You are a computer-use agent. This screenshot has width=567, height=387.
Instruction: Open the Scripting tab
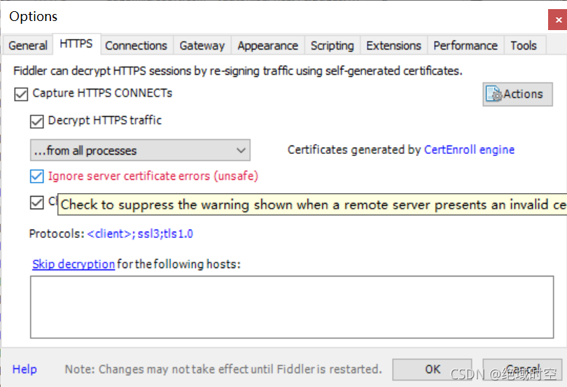pos(332,45)
